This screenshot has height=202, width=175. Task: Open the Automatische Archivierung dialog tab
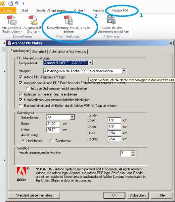(68, 52)
